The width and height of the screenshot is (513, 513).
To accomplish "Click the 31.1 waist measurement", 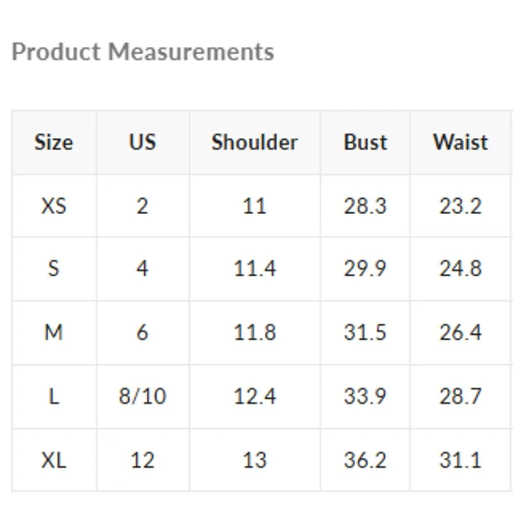I will coord(460,460).
